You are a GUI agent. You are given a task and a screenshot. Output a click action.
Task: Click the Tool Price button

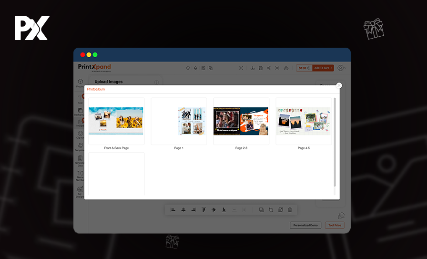pyautogui.click(x=334, y=225)
